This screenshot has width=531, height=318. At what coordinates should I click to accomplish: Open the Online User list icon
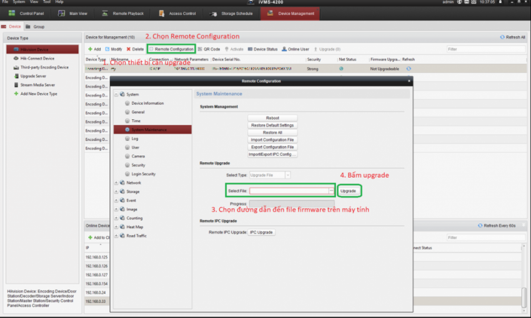click(284, 49)
